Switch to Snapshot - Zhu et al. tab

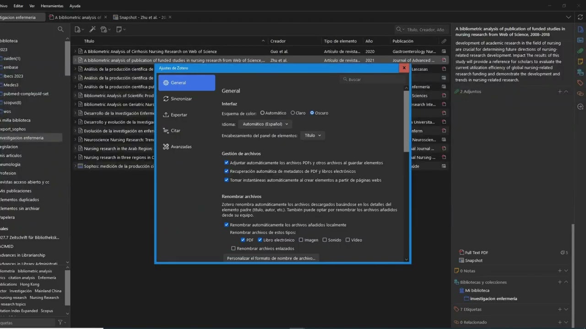click(x=142, y=17)
